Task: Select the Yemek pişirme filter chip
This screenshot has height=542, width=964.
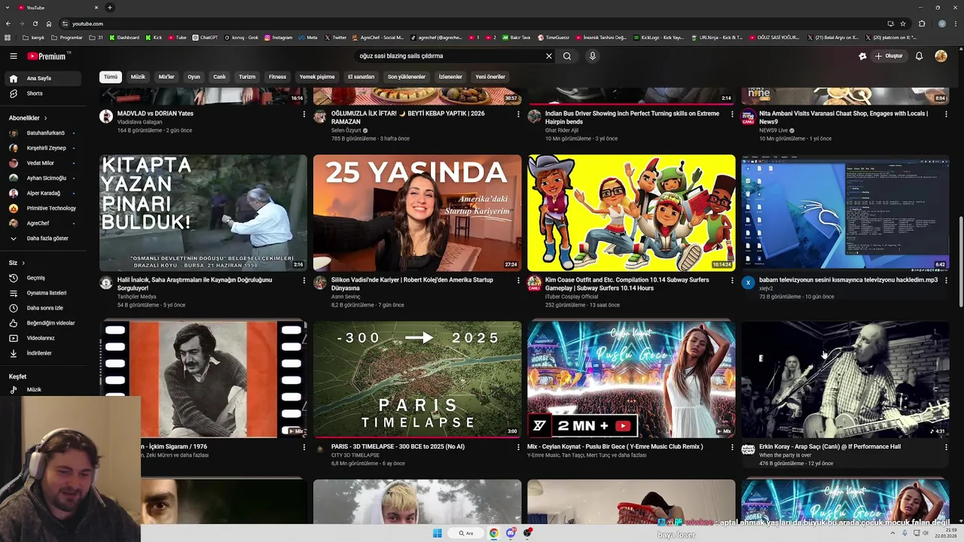Action: tap(317, 77)
